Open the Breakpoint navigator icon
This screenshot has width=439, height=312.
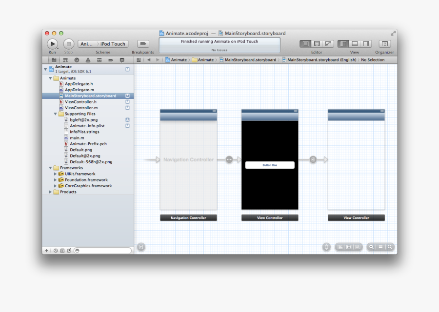click(111, 59)
